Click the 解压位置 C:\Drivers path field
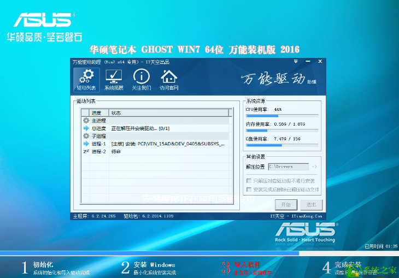 (x=288, y=167)
